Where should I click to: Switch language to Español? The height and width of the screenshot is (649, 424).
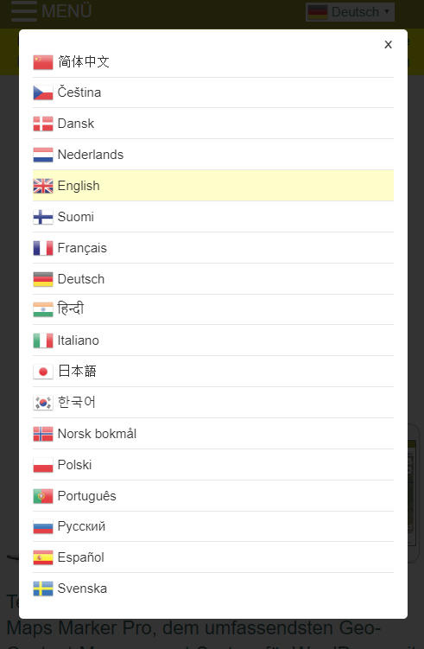(x=213, y=557)
